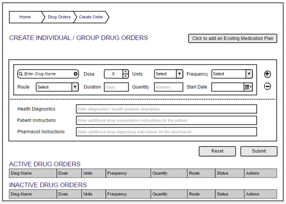The image size is (286, 204).
Task: Click the Quantity number field
Action: (169, 87)
